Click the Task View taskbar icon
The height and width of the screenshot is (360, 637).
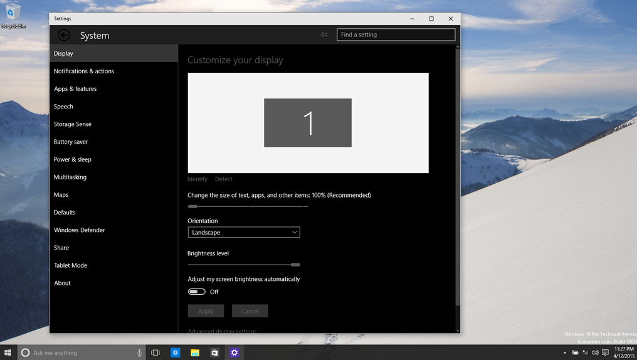(155, 352)
